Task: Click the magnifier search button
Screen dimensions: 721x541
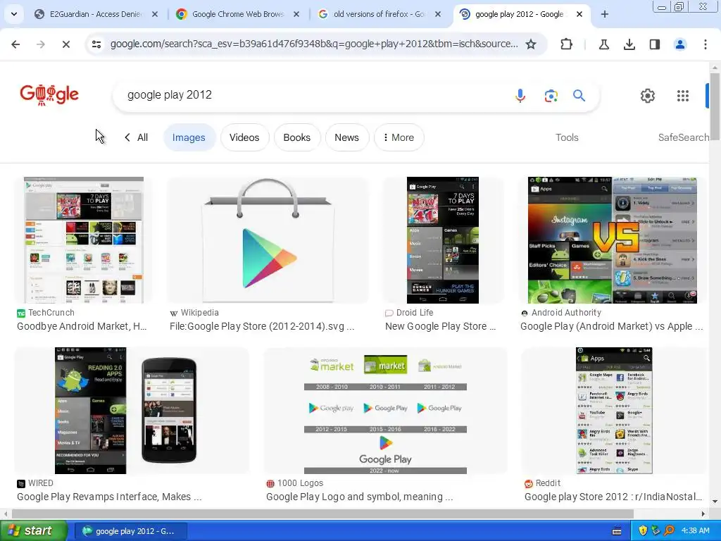Action: 579,95
